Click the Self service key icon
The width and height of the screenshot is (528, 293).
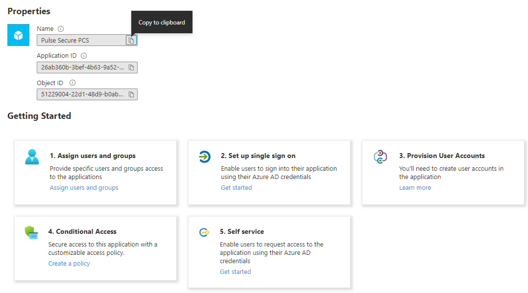(x=204, y=232)
